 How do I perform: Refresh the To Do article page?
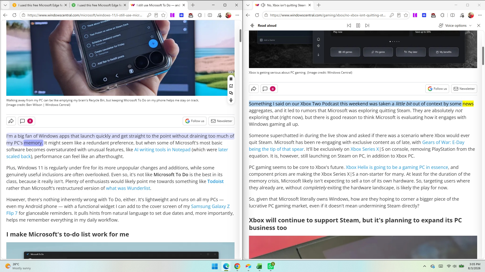click(14, 15)
